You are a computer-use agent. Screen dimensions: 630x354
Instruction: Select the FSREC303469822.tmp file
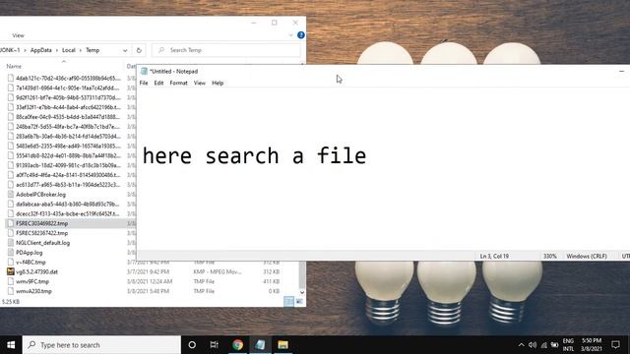click(x=41, y=223)
